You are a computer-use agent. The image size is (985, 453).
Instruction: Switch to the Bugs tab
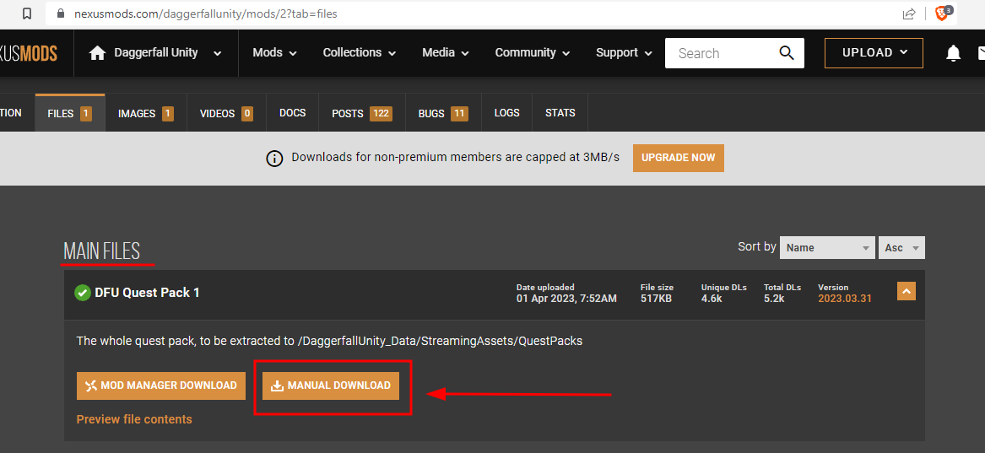tap(443, 113)
